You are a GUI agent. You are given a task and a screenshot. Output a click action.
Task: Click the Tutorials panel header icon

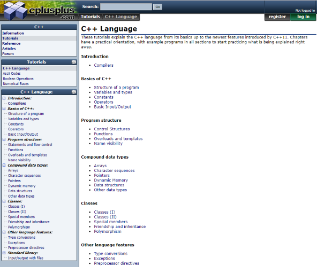click(74, 62)
